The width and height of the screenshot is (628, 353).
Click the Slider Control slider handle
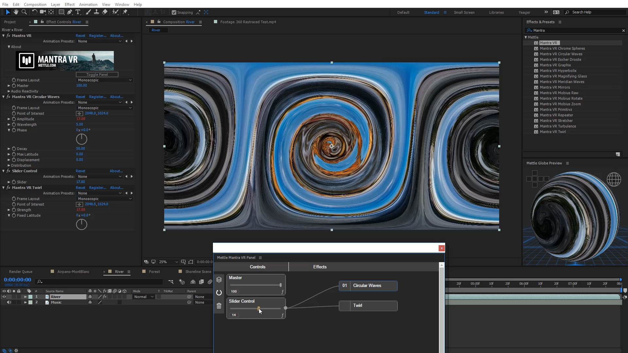tap(258, 308)
